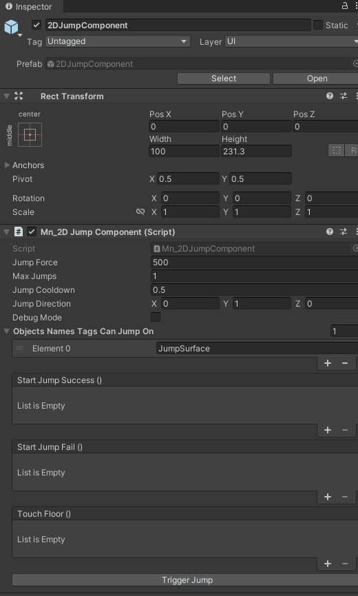The width and height of the screenshot is (358, 596).
Task: Toggle Rect Transform blueprint mode icon
Action: pos(337,150)
